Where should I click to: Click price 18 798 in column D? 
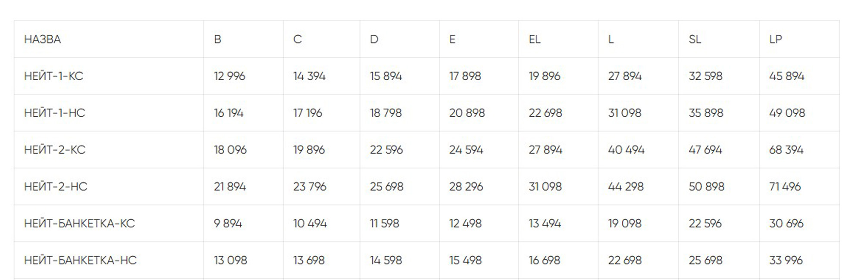(385, 113)
